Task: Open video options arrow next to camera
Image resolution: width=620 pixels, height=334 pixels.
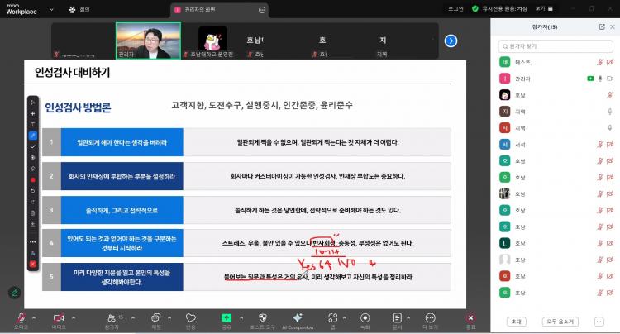Action: 74,317
